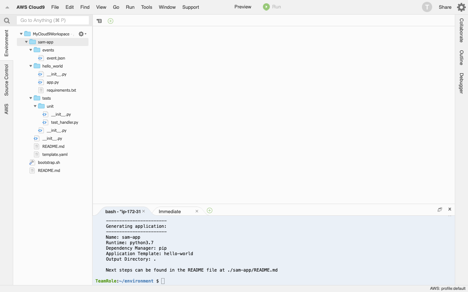
Task: Open the Outline panel
Action: coord(461,57)
